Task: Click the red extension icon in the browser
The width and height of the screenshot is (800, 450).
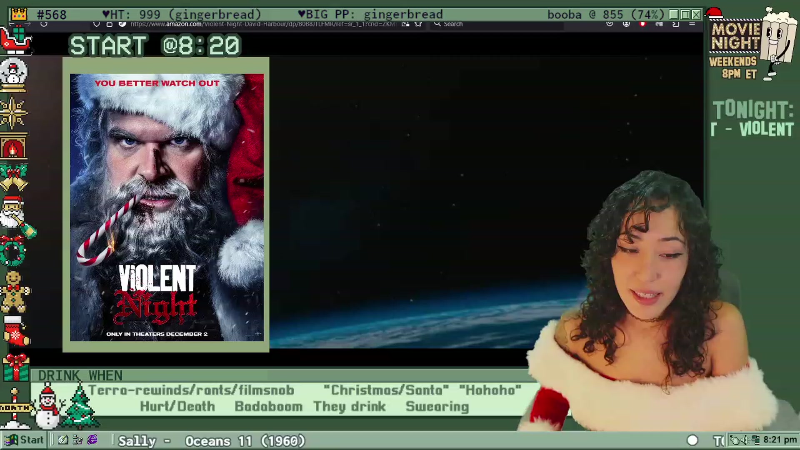Action: 642,24
